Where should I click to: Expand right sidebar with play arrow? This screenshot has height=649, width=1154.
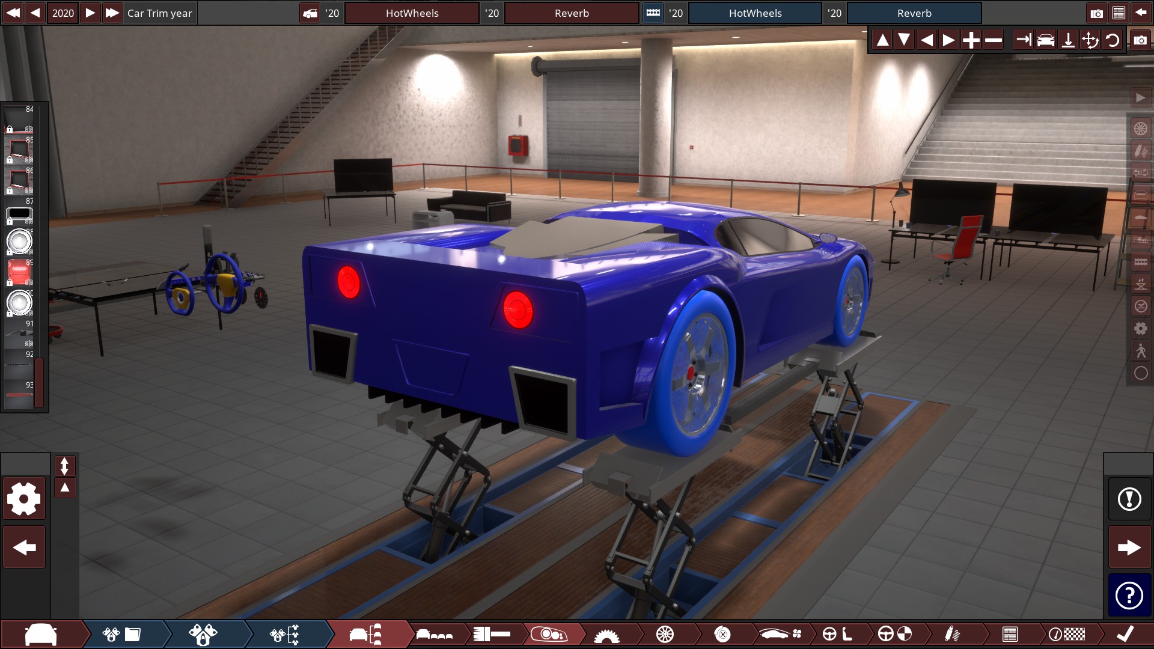(x=1140, y=97)
